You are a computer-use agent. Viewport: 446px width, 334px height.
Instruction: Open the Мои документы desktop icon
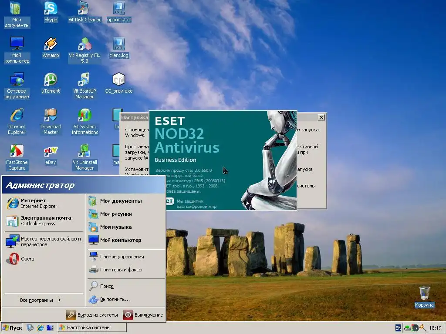[x=17, y=14]
